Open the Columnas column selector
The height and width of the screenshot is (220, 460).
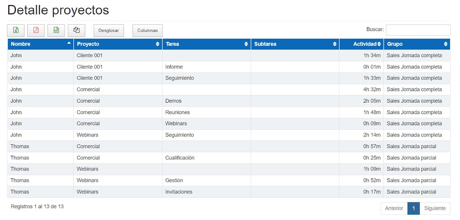(147, 31)
